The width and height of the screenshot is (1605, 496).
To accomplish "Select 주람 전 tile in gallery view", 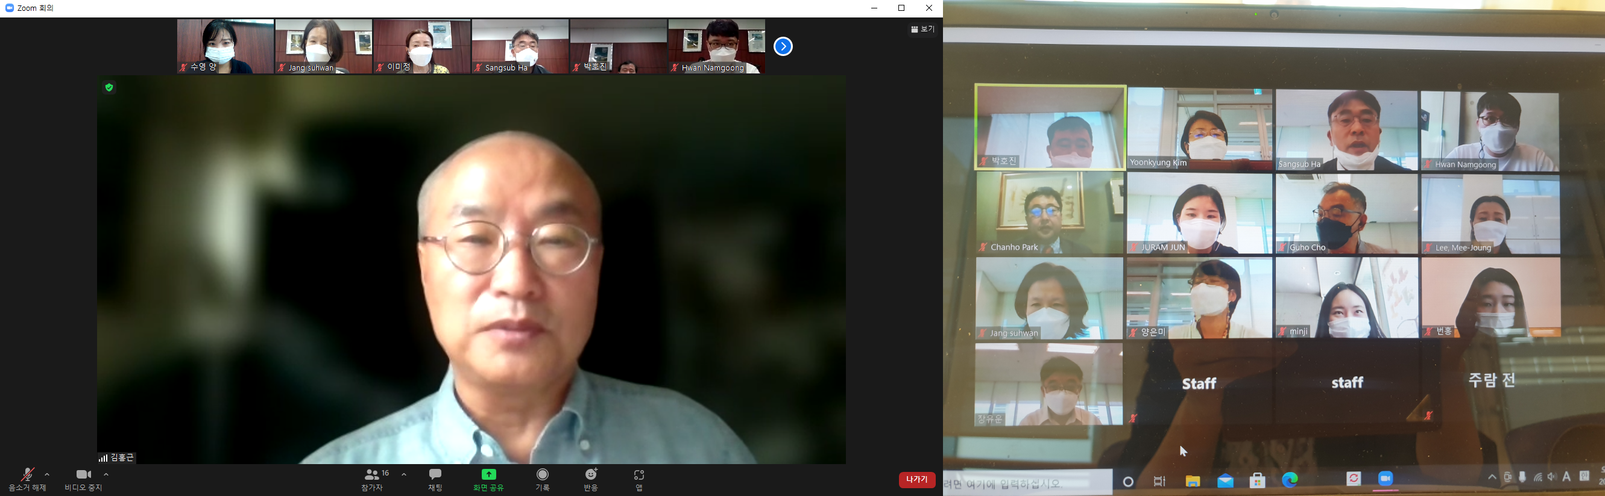I will point(1492,380).
